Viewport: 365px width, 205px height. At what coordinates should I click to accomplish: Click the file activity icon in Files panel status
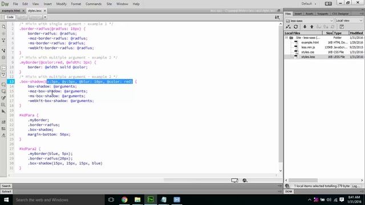287,186
